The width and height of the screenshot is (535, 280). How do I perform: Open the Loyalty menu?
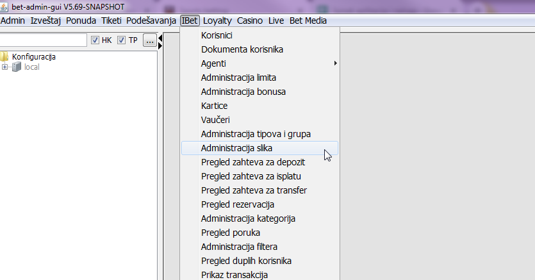217,21
